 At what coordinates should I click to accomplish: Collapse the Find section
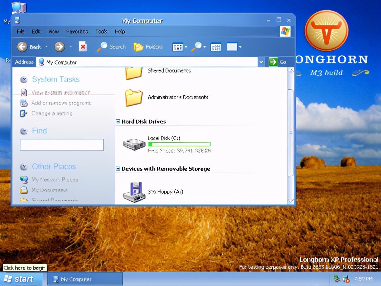24,131
